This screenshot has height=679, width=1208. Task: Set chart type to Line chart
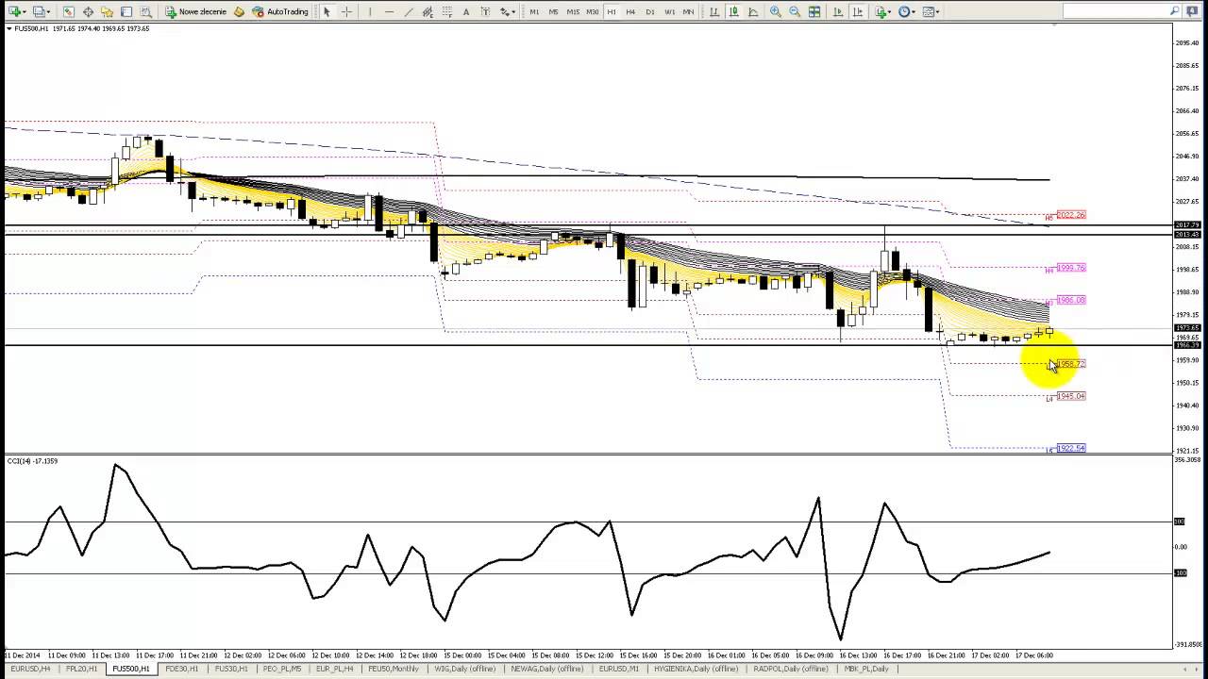coord(753,11)
